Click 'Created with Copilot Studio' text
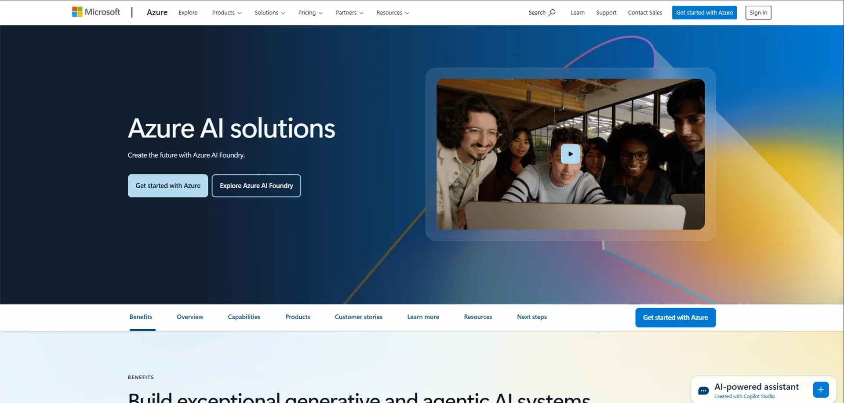The image size is (844, 403). point(744,396)
